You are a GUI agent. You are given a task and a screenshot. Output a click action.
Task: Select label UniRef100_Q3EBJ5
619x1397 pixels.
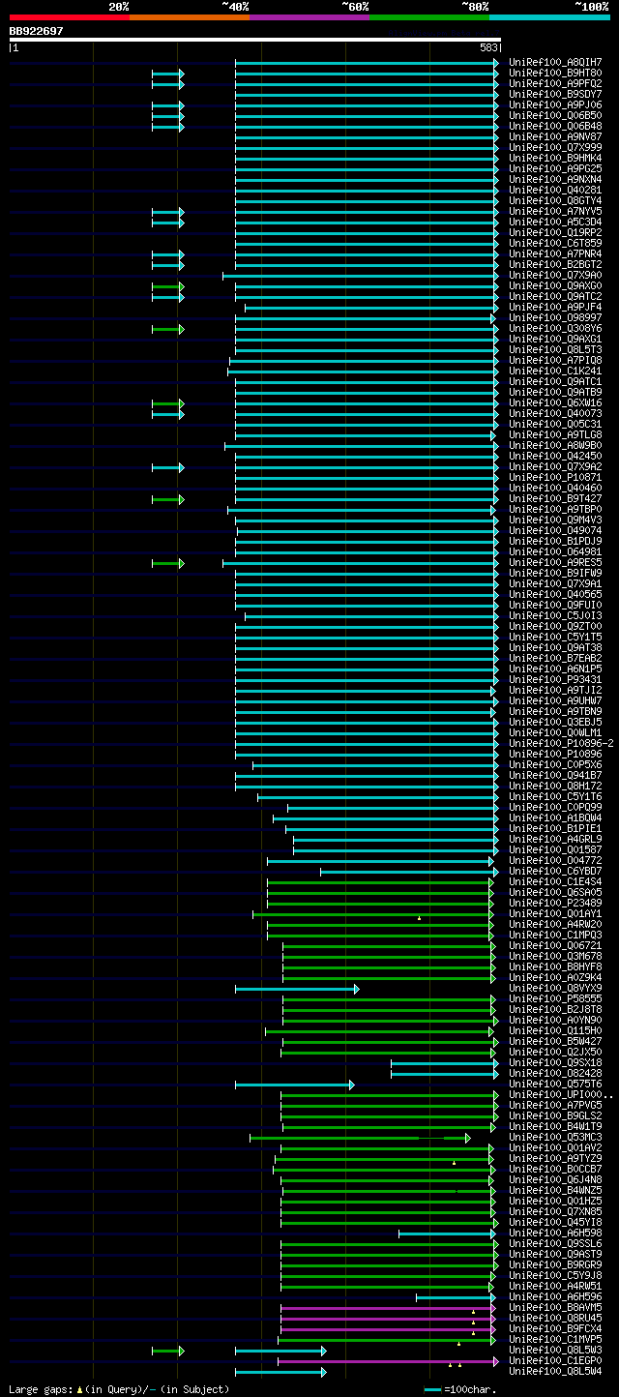tap(555, 722)
